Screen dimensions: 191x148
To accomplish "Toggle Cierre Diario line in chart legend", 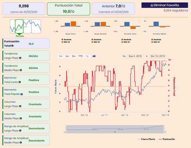I will (x=146, y=139).
